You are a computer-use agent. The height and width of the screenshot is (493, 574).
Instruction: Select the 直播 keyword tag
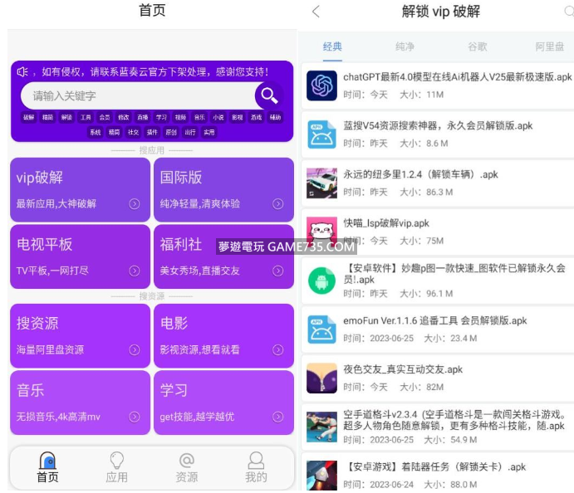(142, 117)
